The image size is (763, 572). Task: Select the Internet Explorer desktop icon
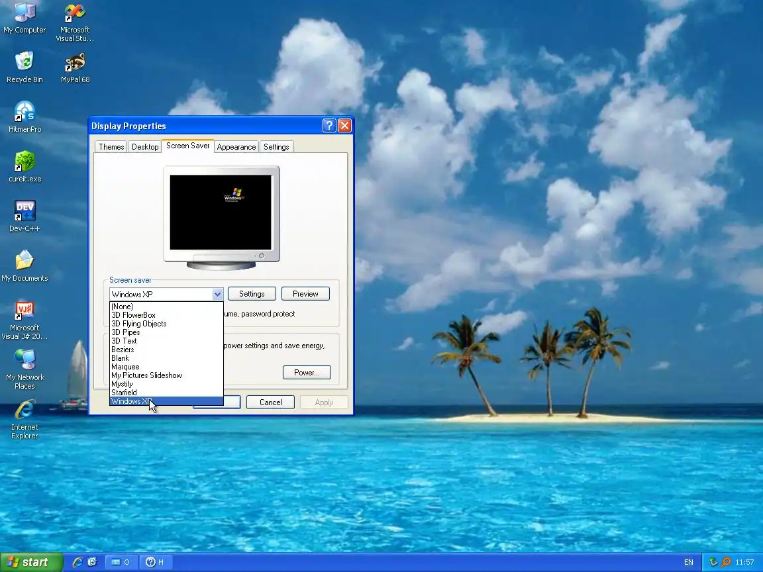click(x=25, y=419)
